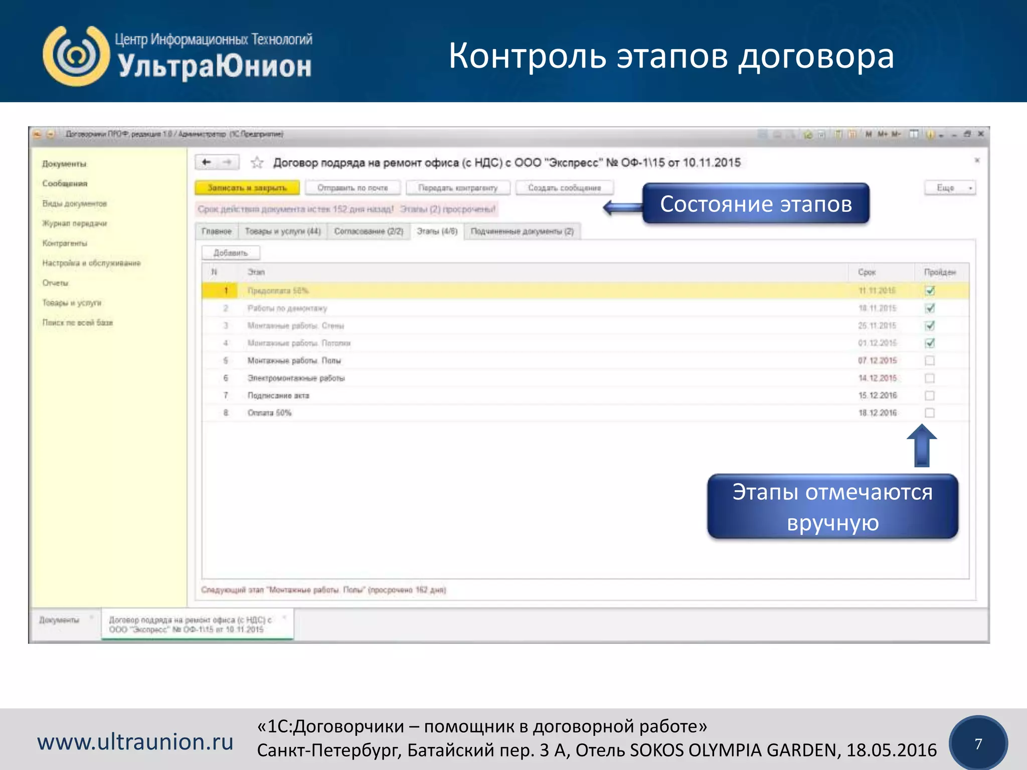
Task: Expand the dropdown arrow next to info icon
Action: coord(941,135)
